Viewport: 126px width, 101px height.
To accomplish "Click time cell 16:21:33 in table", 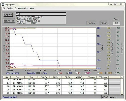I will [31, 93].
